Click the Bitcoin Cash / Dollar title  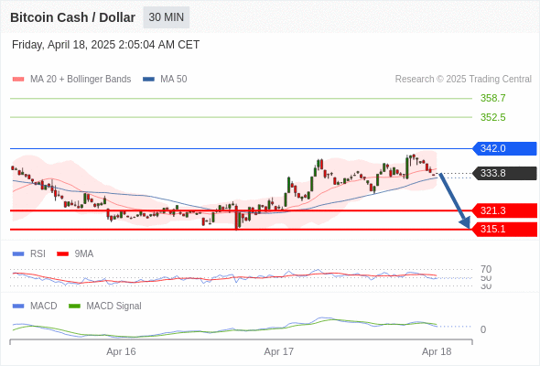click(x=72, y=17)
